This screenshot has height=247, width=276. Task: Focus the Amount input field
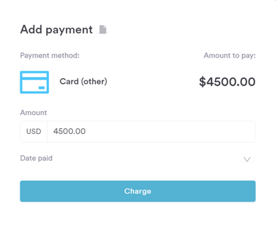[x=151, y=131]
